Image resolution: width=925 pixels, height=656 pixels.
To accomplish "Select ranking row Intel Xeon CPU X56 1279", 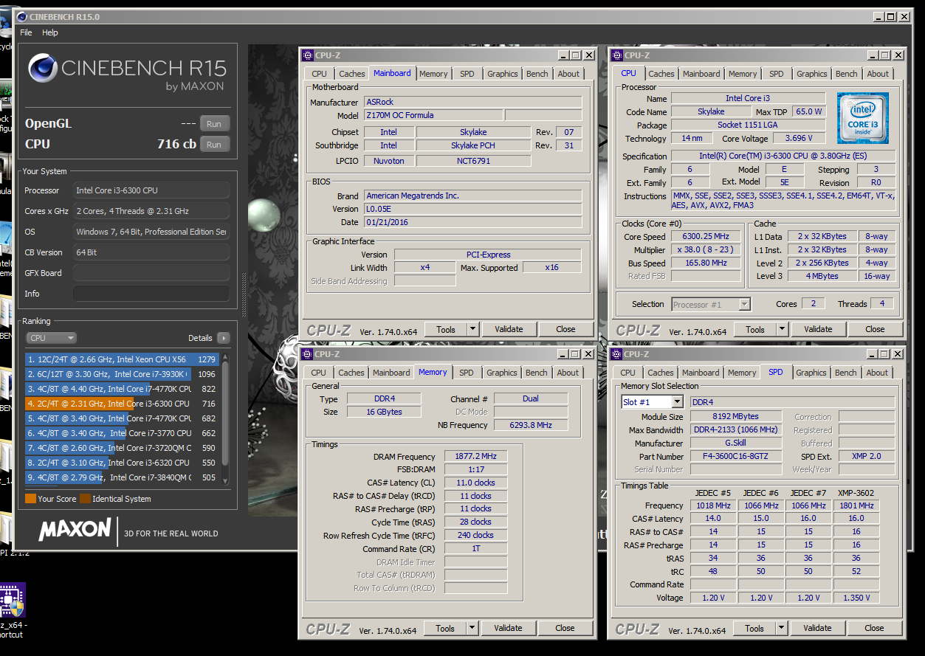I will click(122, 359).
